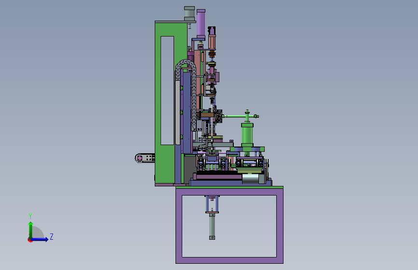Select the silver roller at table right
This screenshot has height=270, width=418.
tap(250, 179)
